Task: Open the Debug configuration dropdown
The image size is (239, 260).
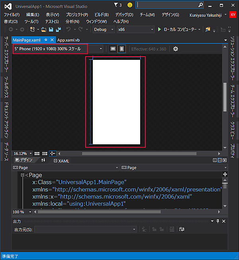Action: tap(104, 30)
